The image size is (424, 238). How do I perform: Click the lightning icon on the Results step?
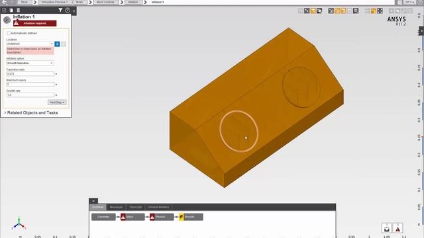pos(181,217)
